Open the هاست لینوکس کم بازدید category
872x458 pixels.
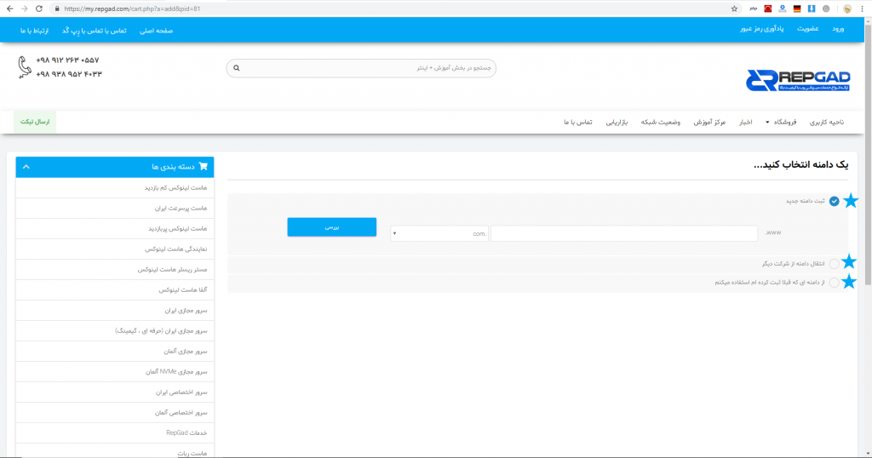115,188
